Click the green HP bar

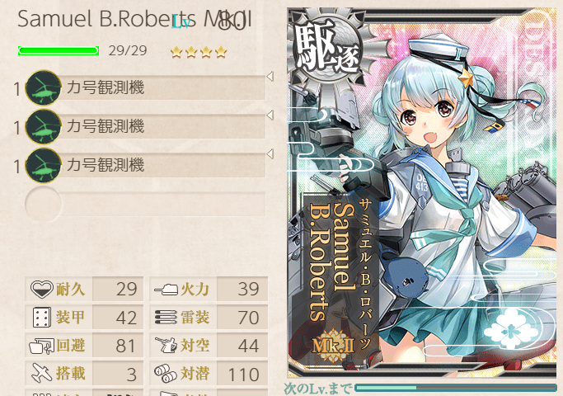click(59, 50)
